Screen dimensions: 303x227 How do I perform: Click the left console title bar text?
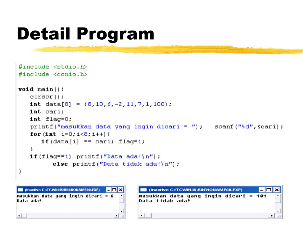pos(62,190)
